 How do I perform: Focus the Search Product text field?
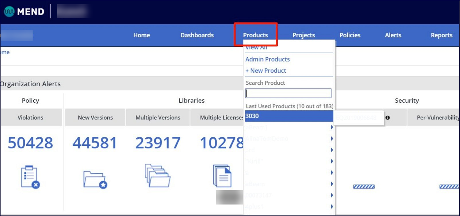coord(288,93)
